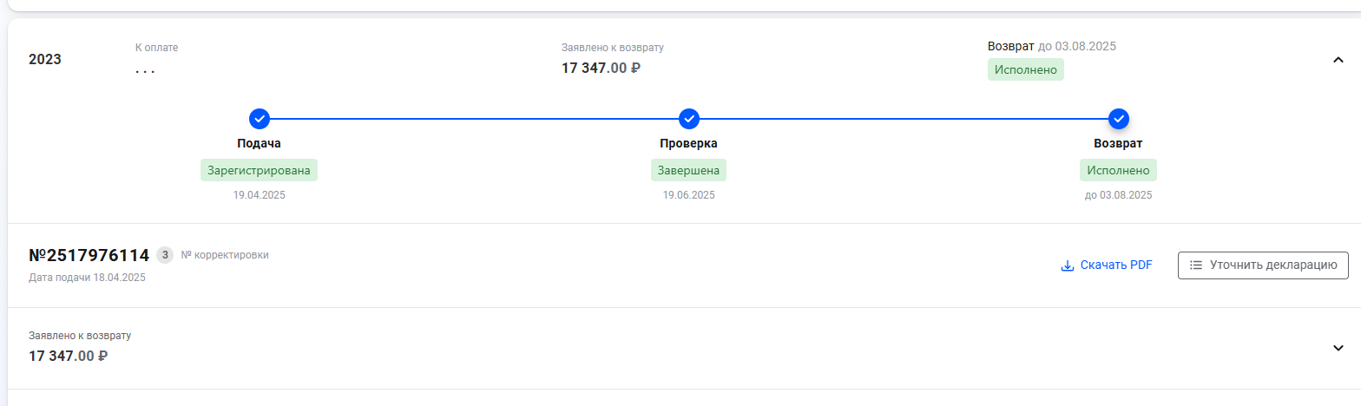Click the declaration number №2517976114
Viewport: 1361px width, 406px height.
[x=89, y=255]
